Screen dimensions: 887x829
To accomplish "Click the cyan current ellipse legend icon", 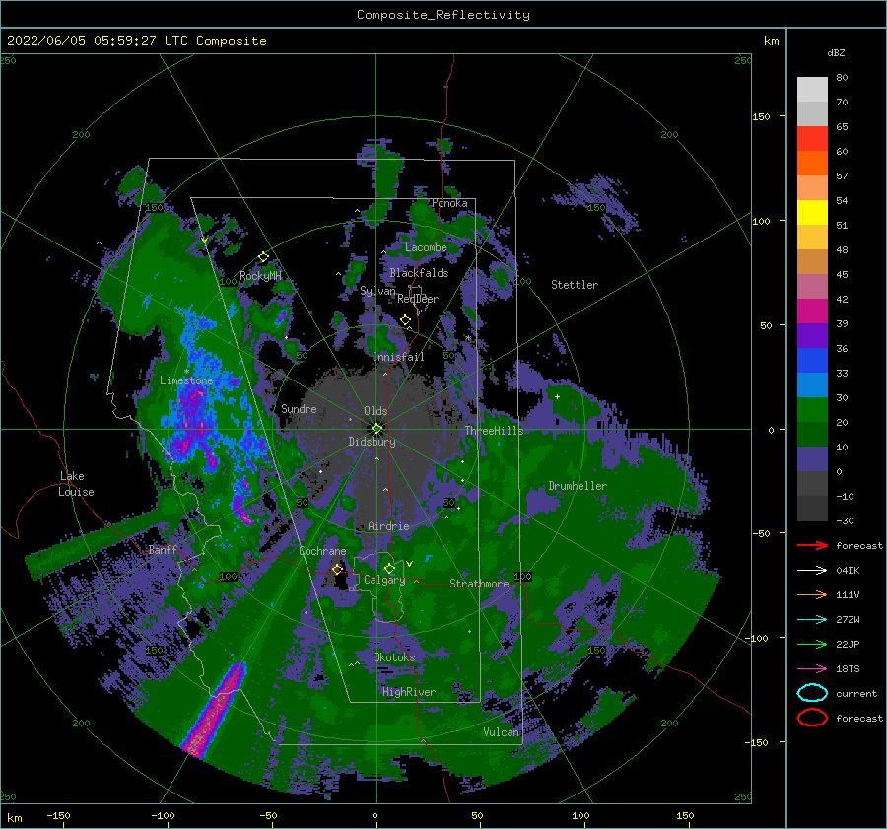I will (x=812, y=693).
